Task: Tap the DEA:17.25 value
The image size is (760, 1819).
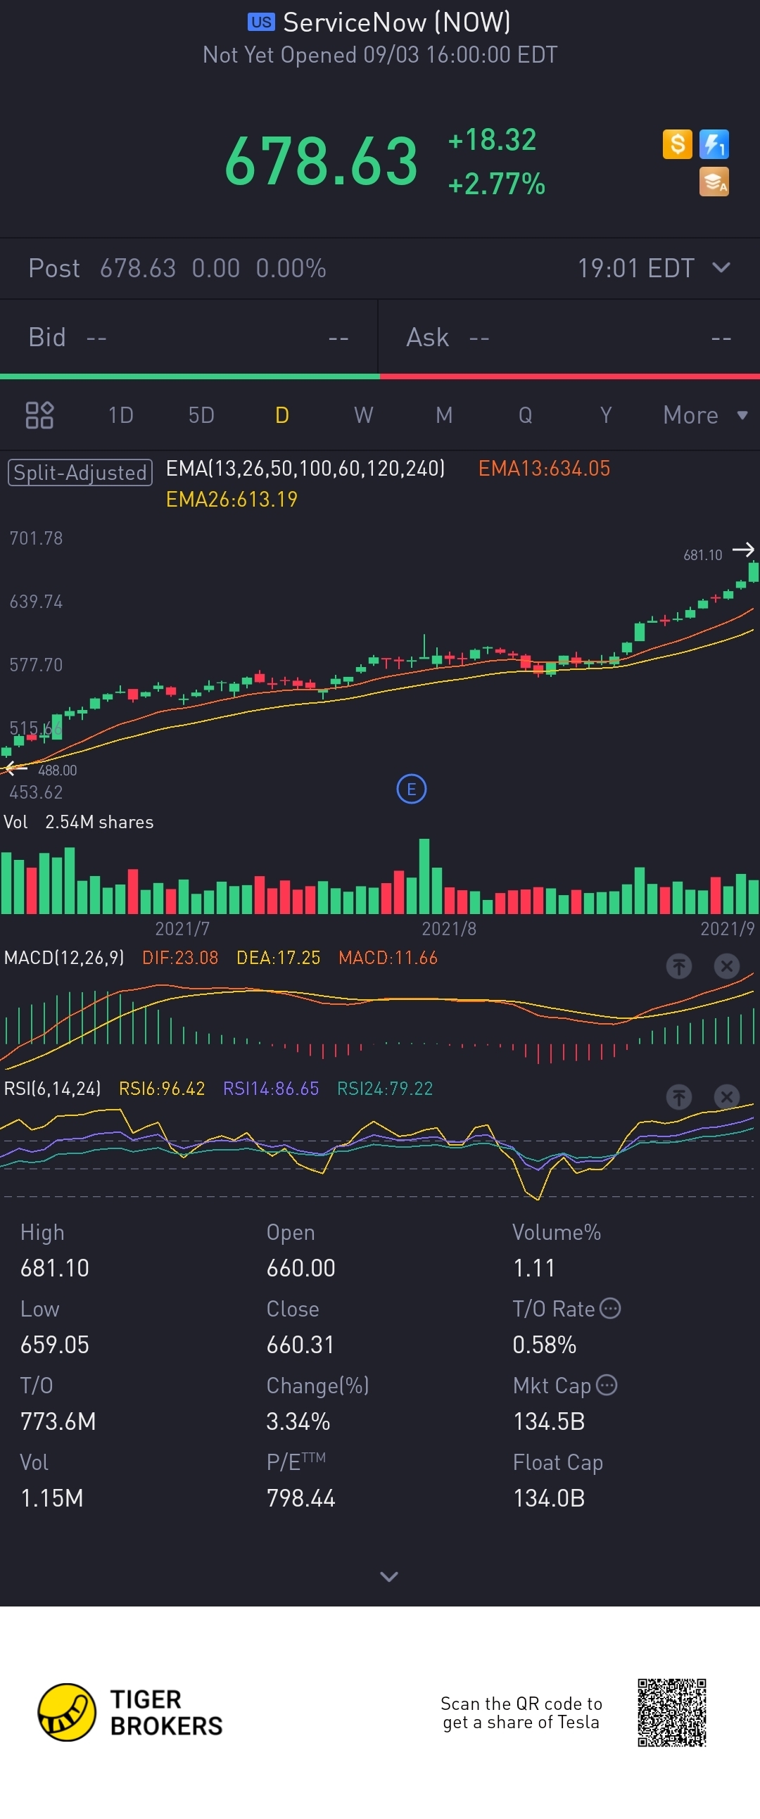Action: (278, 958)
